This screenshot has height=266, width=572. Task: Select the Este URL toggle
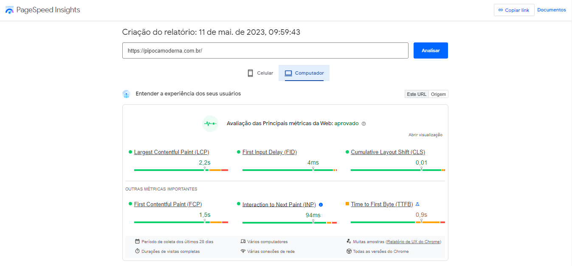click(x=417, y=94)
